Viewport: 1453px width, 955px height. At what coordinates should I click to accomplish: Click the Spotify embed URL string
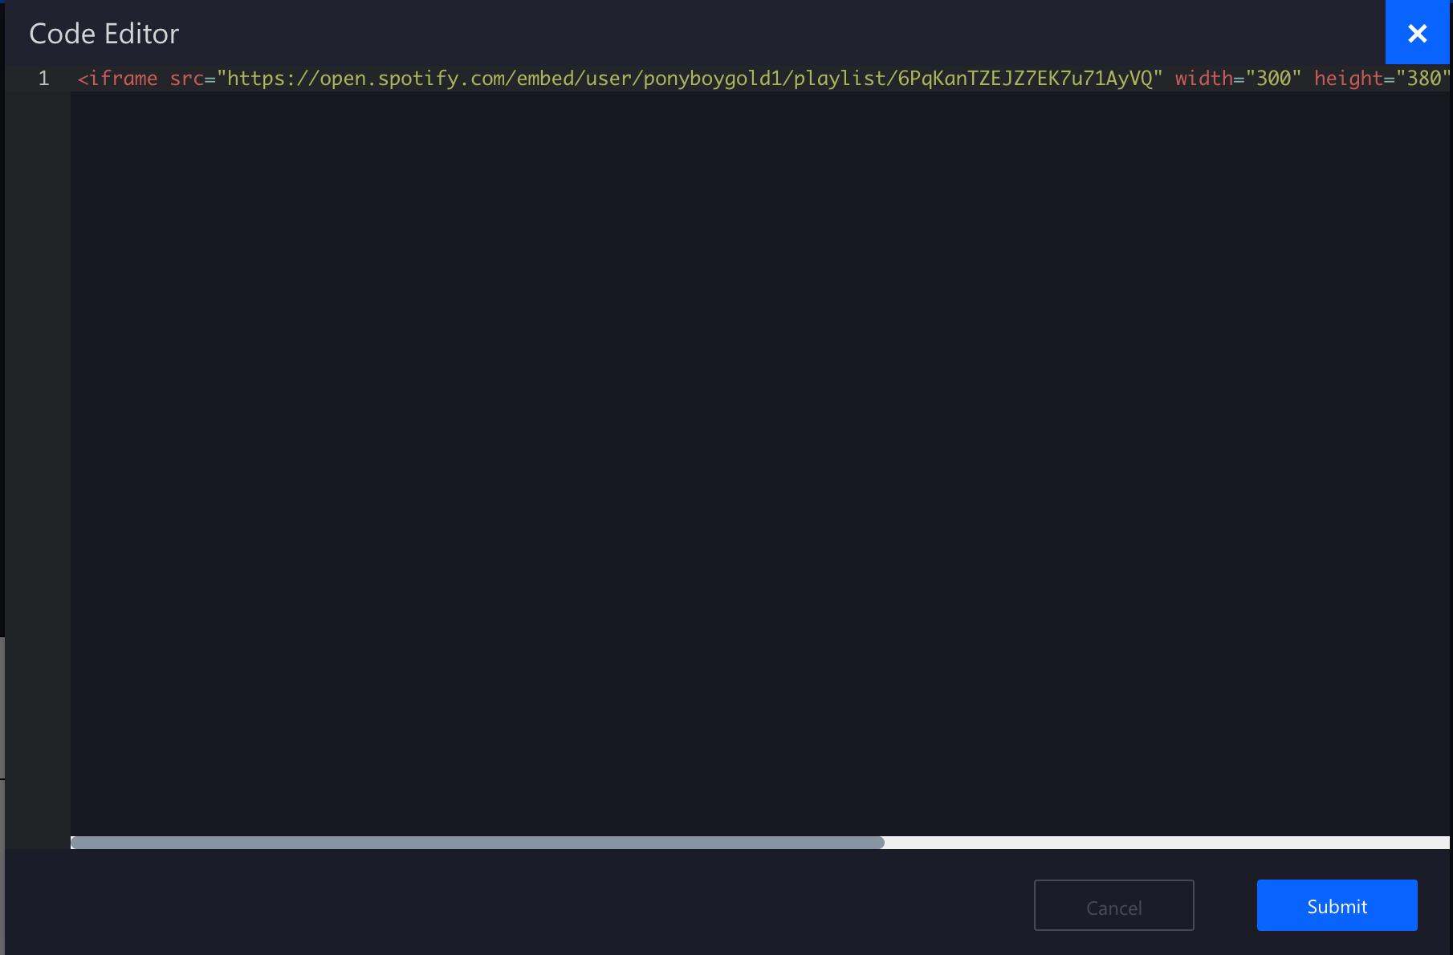(690, 79)
